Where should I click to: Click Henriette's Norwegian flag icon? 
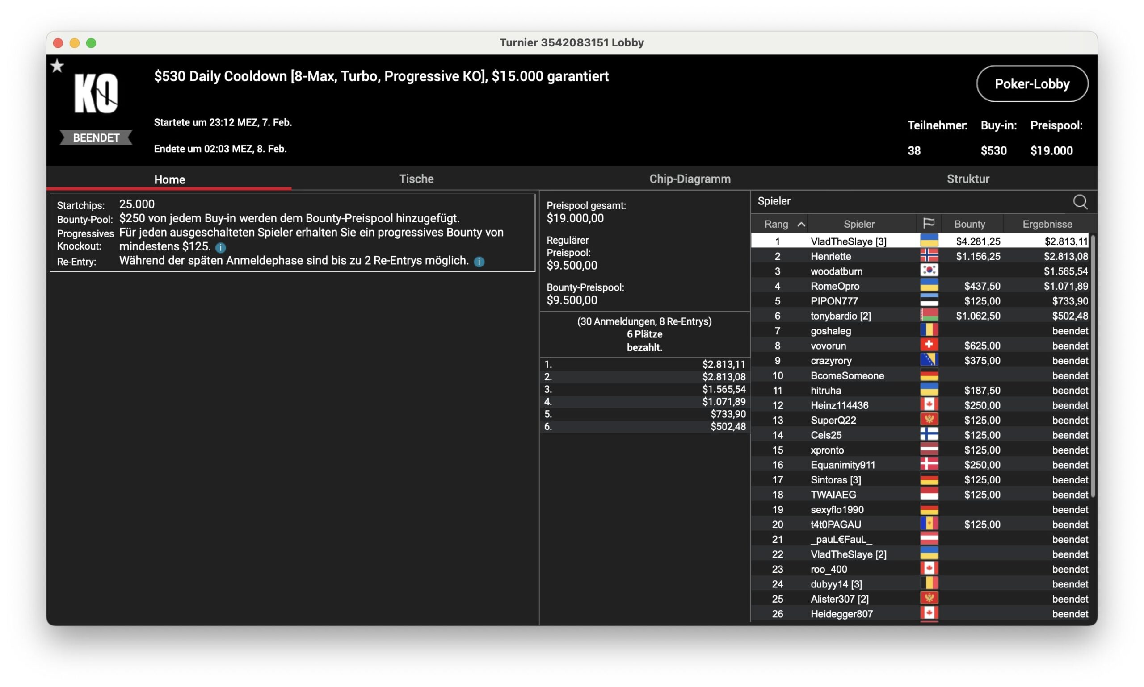tap(929, 256)
